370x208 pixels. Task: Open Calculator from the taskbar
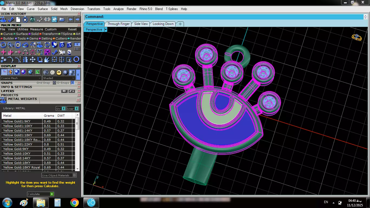tap(57, 203)
